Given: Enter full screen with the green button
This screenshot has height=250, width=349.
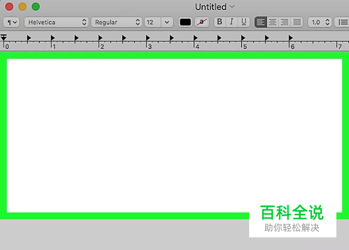Looking at the screenshot, I should 36,7.
